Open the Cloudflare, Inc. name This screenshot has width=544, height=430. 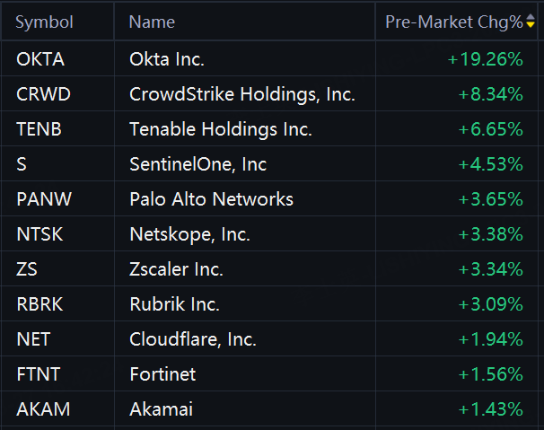point(193,339)
